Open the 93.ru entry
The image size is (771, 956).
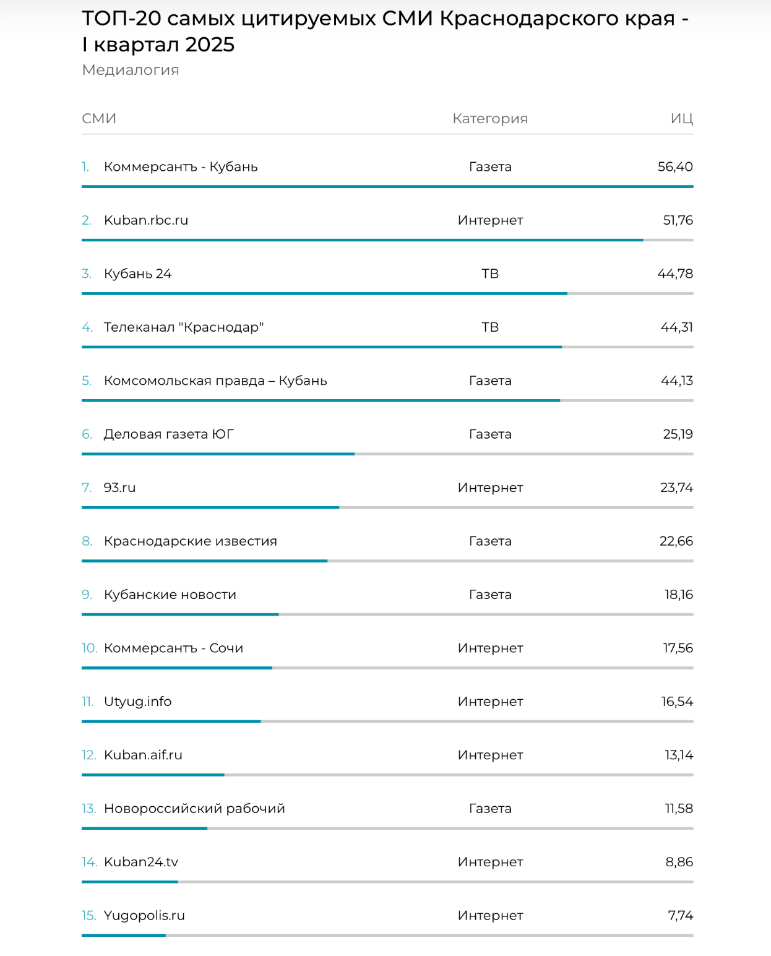pos(119,488)
